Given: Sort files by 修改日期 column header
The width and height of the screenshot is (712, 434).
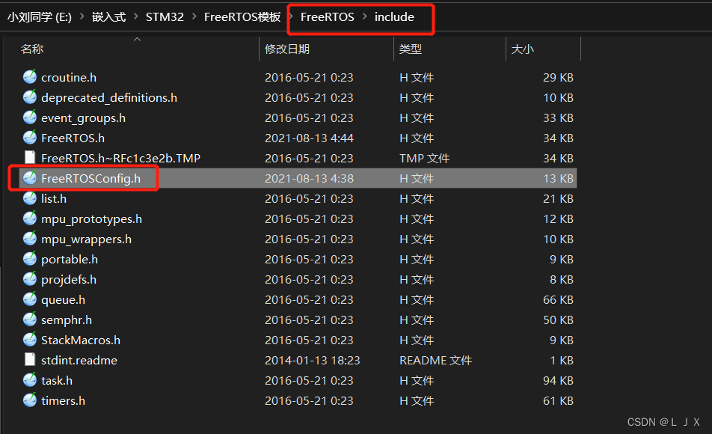Looking at the screenshot, I should pyautogui.click(x=287, y=49).
